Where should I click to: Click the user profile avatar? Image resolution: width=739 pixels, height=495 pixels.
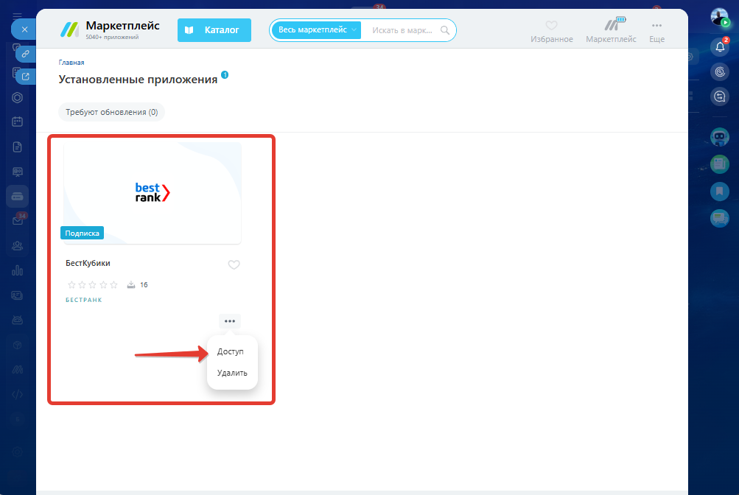click(x=719, y=17)
